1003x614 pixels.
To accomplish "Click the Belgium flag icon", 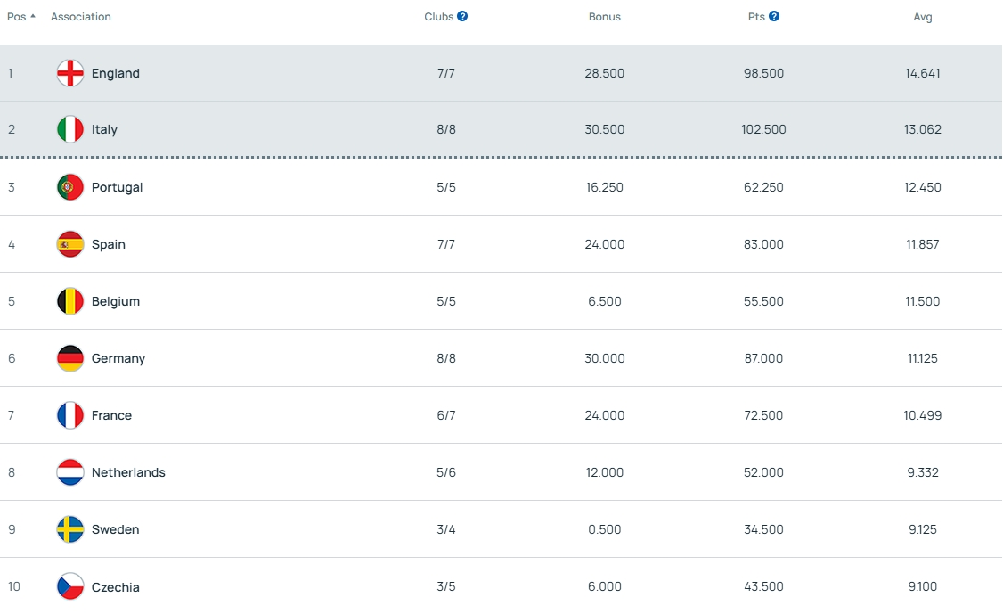I will coord(70,301).
